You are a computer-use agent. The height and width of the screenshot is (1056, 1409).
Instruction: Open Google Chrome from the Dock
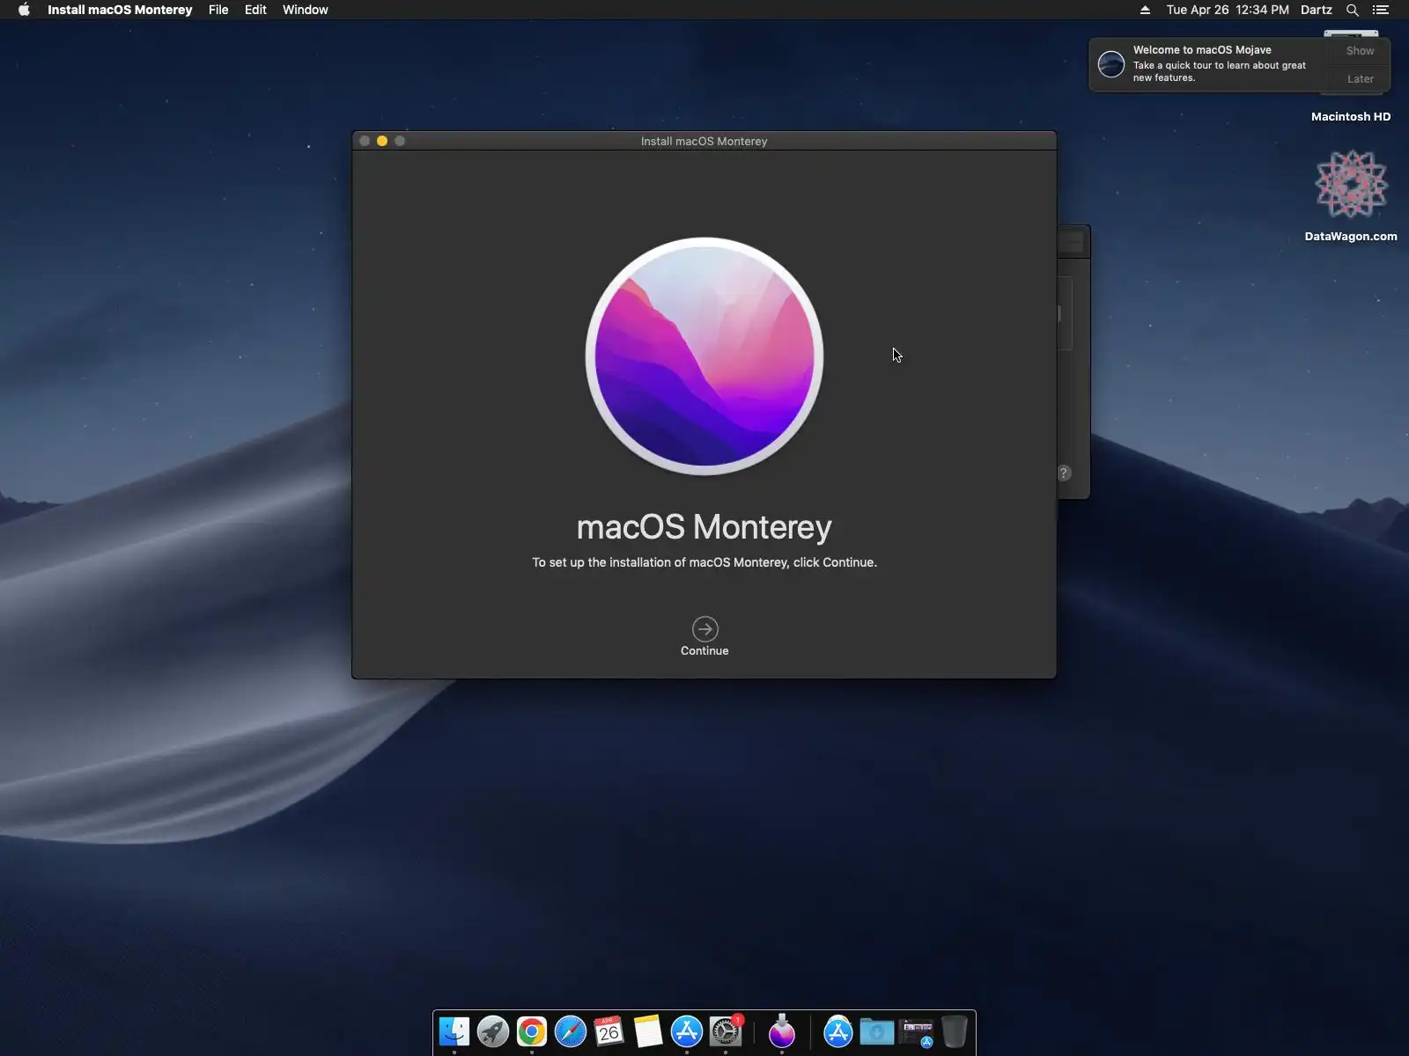[532, 1031]
